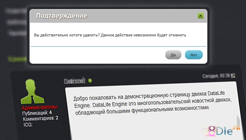Click the Комментариев: 2 text
The image size is (246, 140).
coord(41,118)
